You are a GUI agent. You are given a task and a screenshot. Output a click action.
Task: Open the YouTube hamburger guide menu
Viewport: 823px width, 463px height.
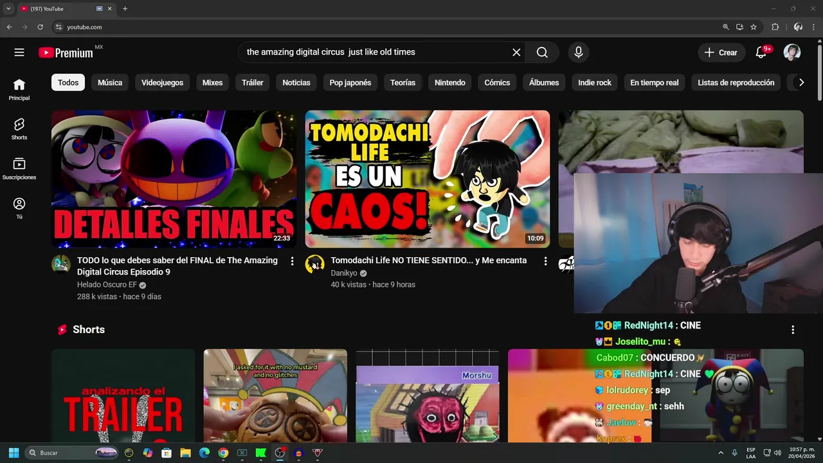pyautogui.click(x=19, y=53)
